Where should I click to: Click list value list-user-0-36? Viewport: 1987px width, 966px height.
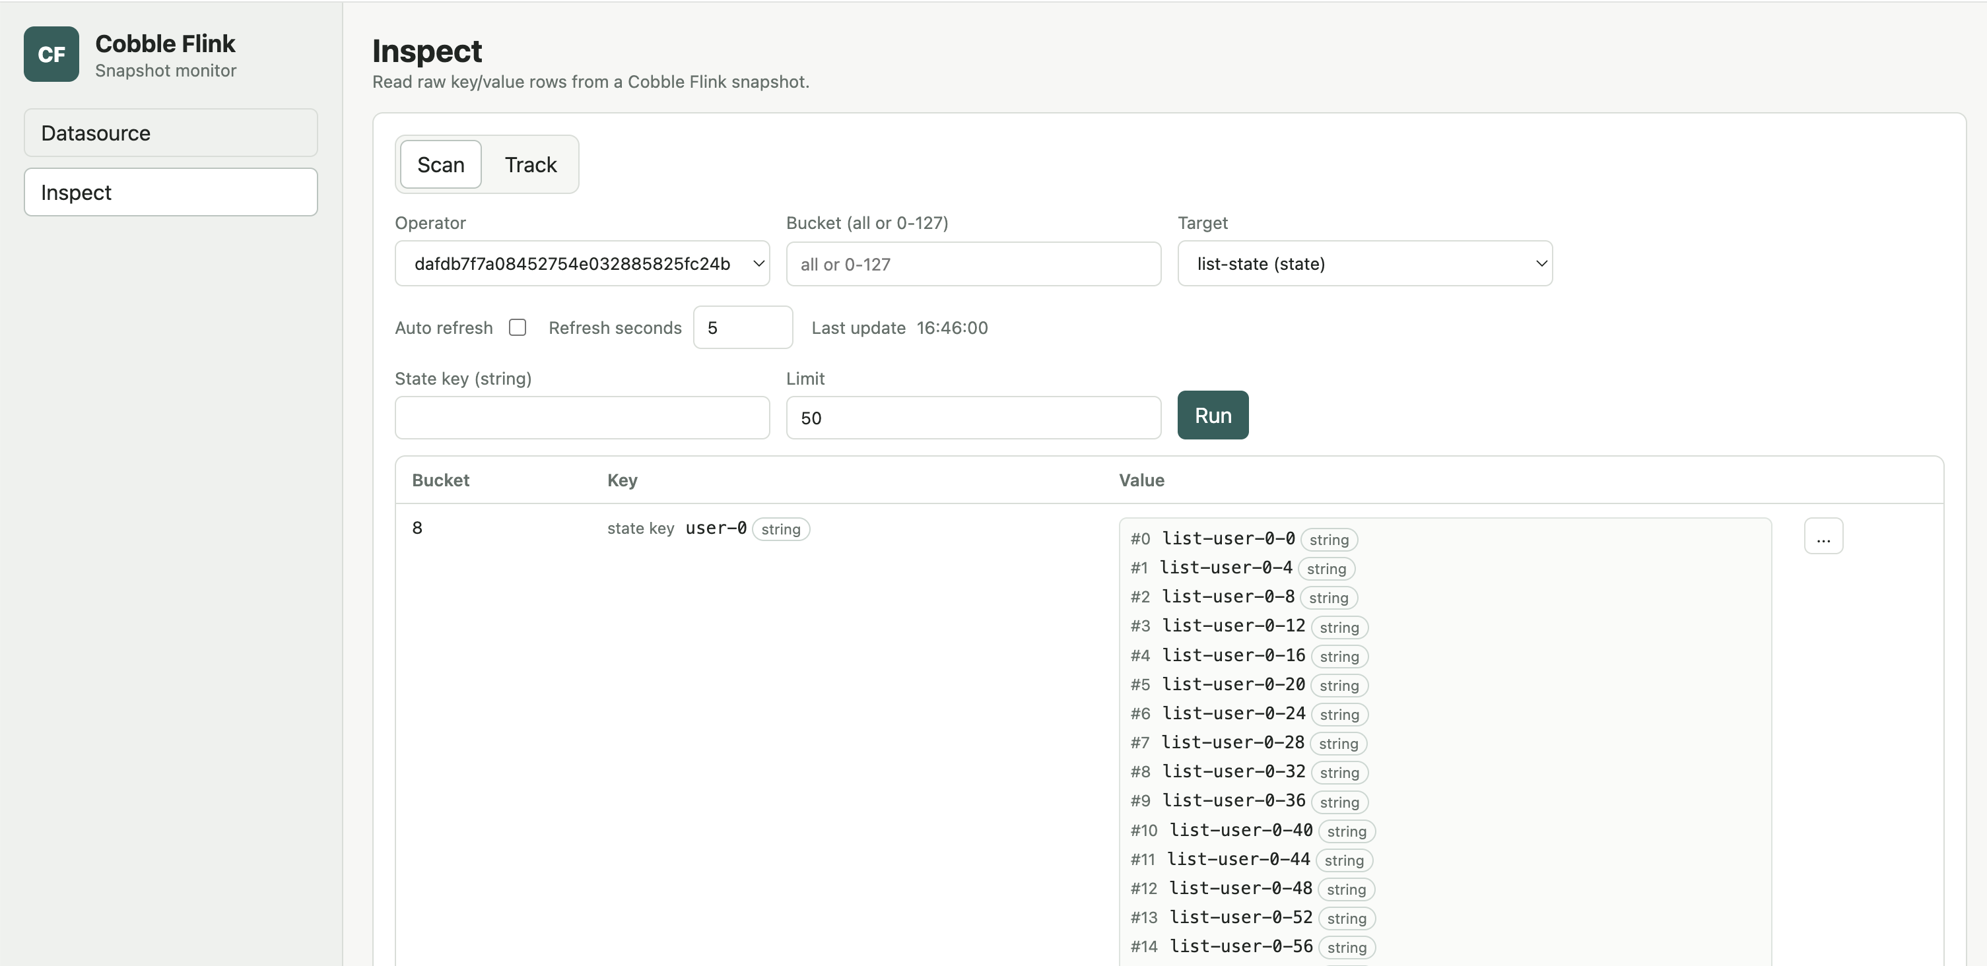[x=1233, y=802]
